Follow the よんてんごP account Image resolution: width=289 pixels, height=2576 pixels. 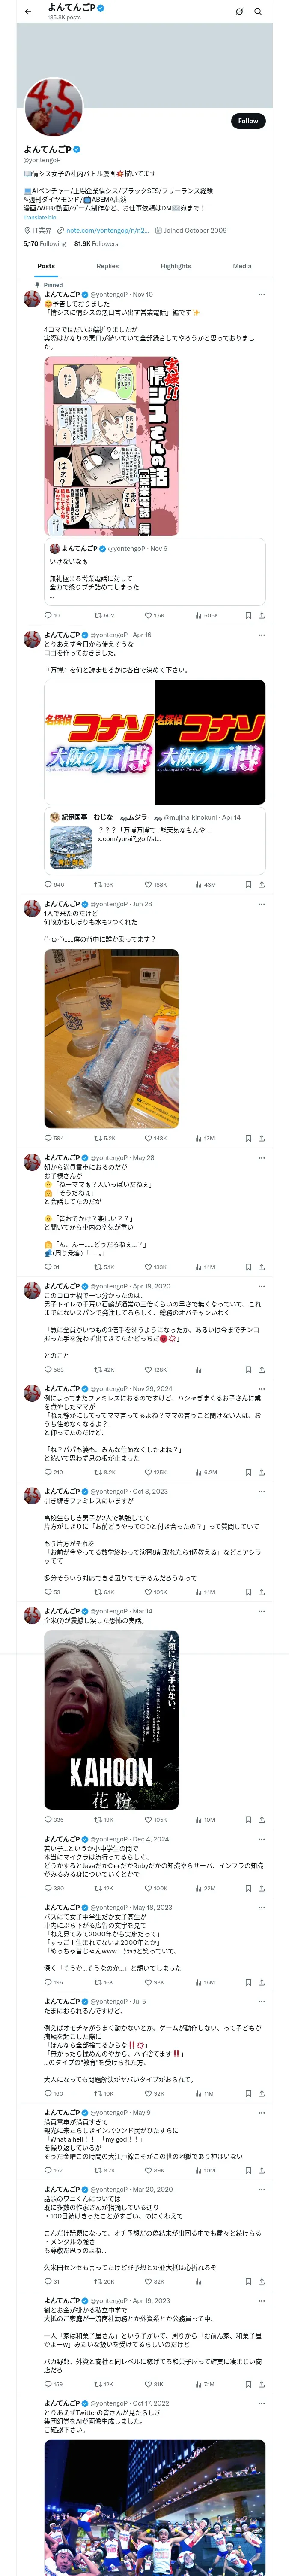[247, 121]
